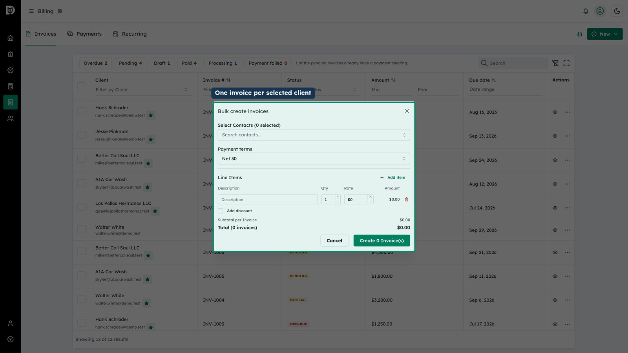Click the star beside gus@lospolloshermanos.test
The width and height of the screenshot is (628, 353).
(x=155, y=211)
